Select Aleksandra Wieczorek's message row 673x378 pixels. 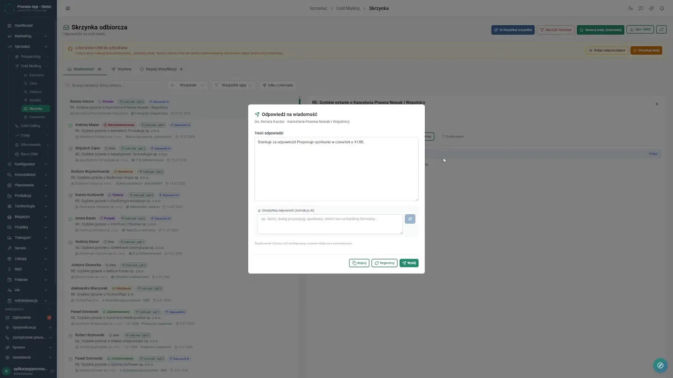point(181,294)
